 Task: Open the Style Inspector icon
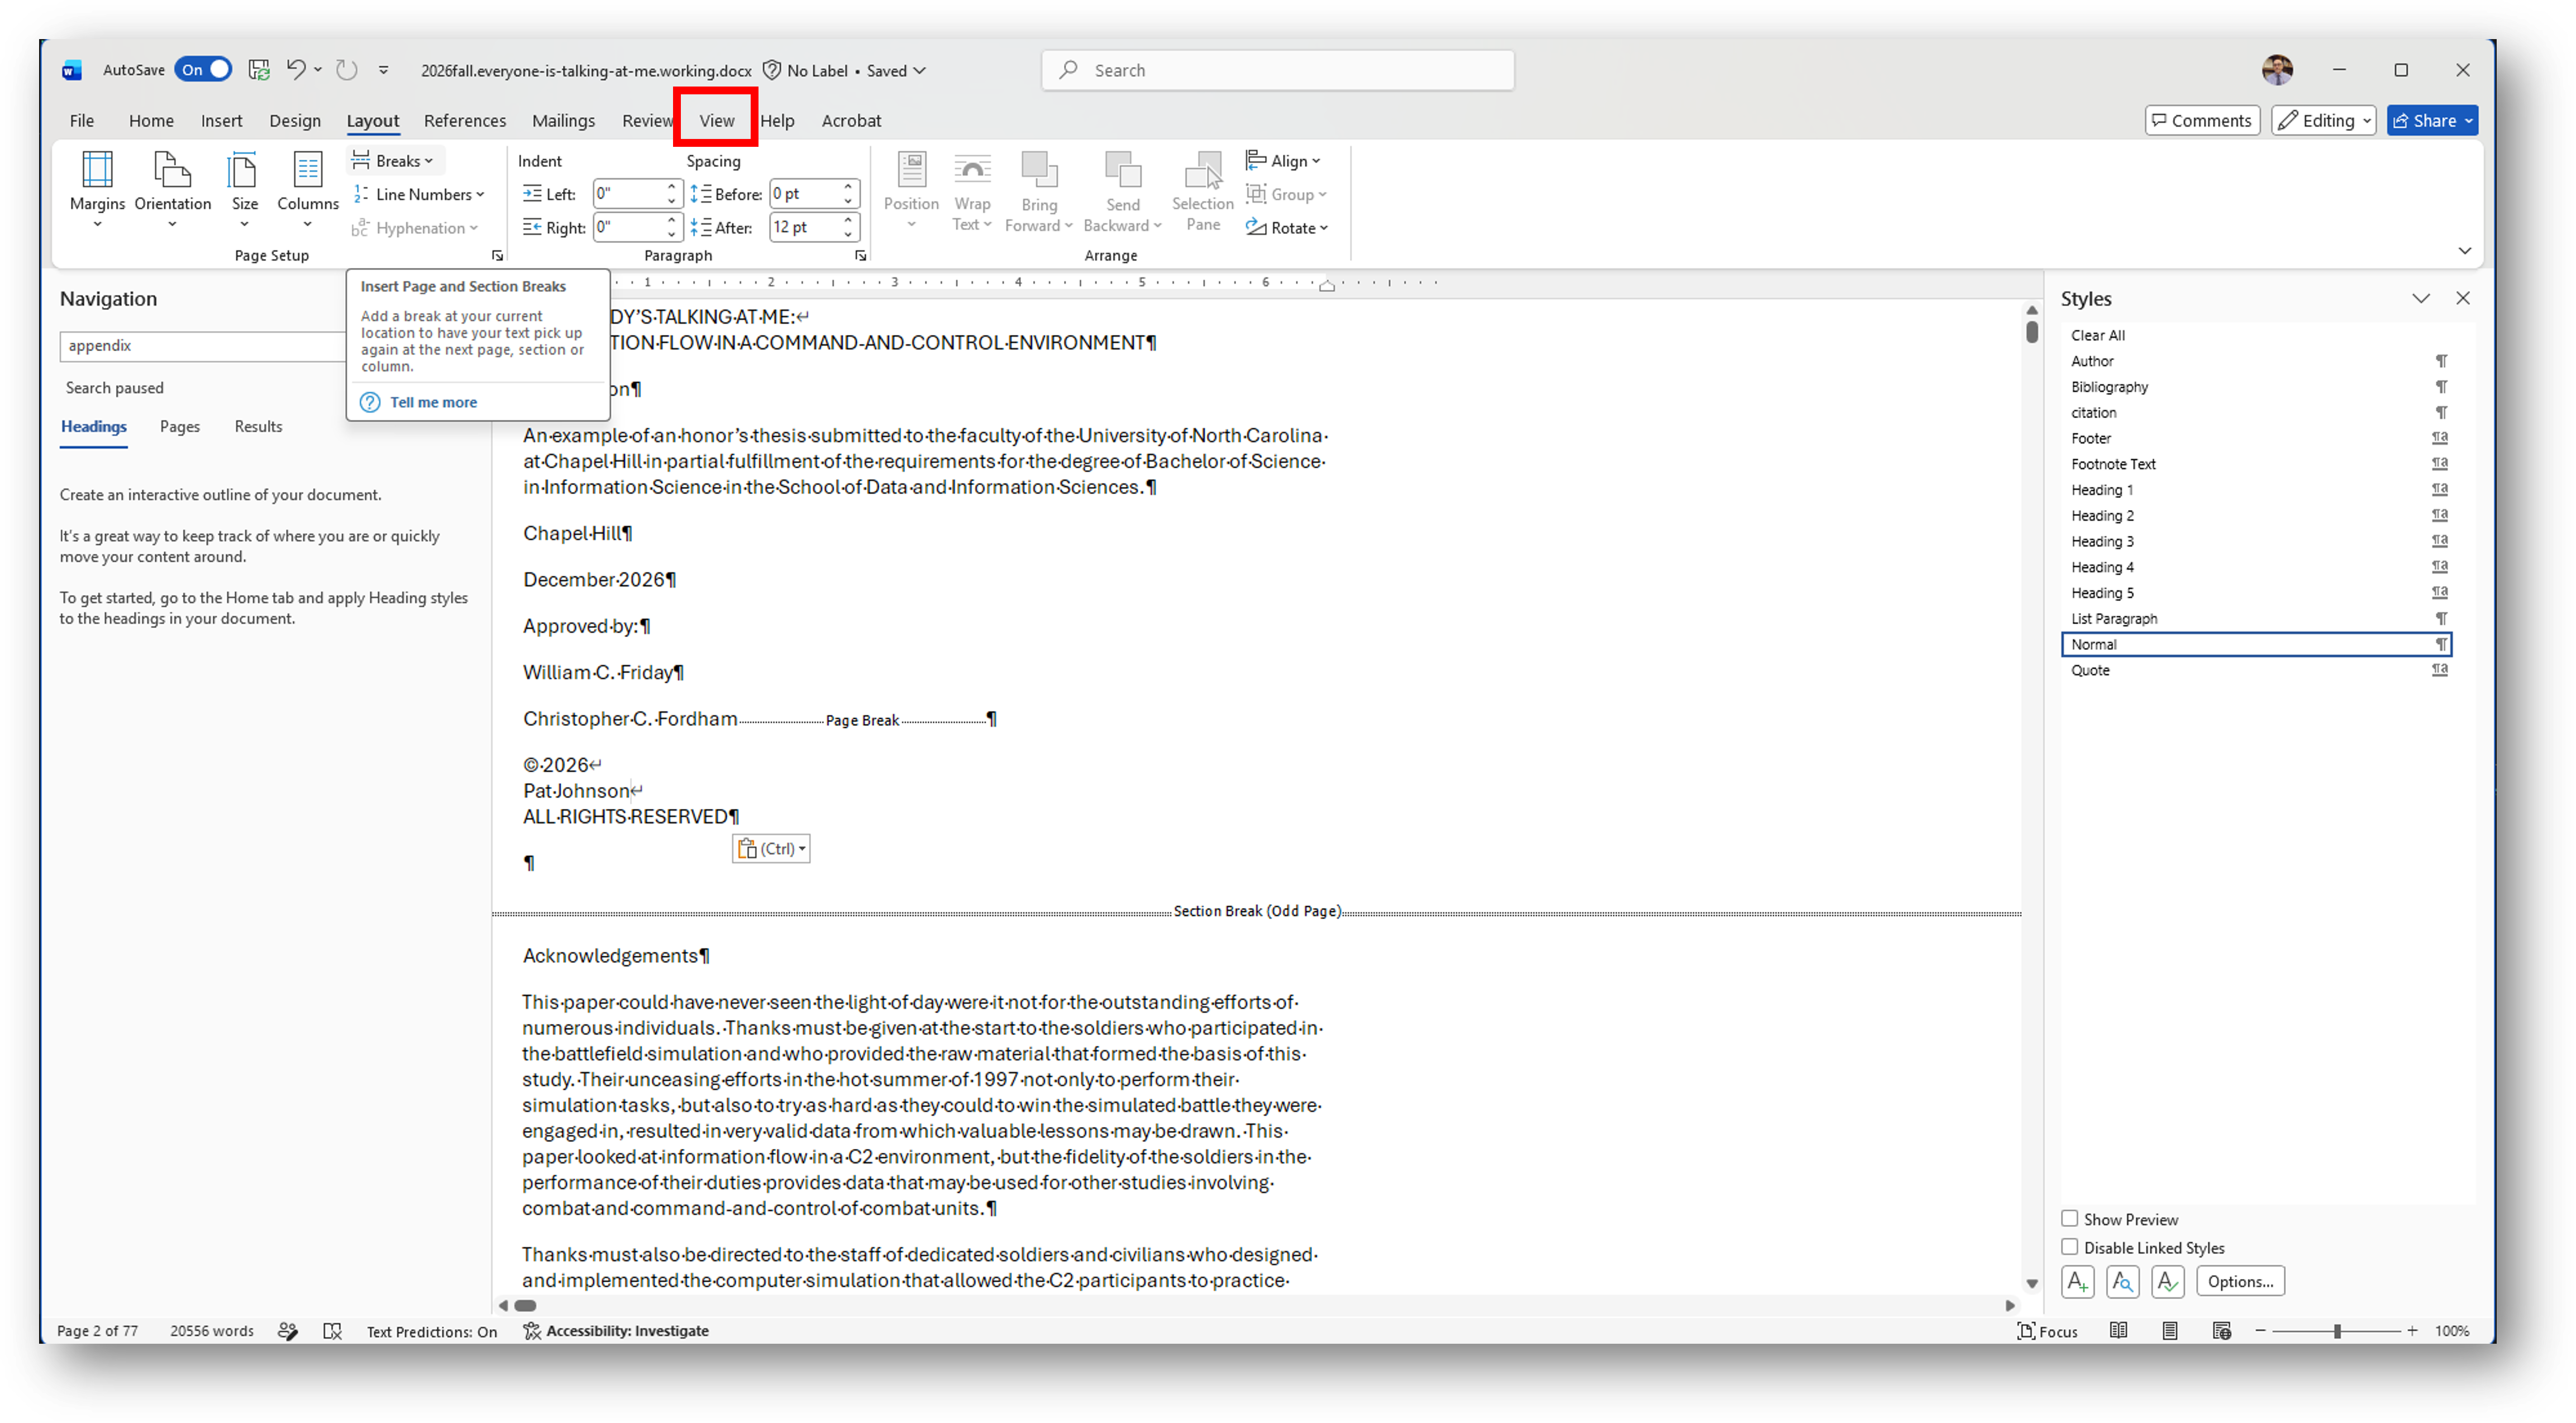click(2122, 1281)
